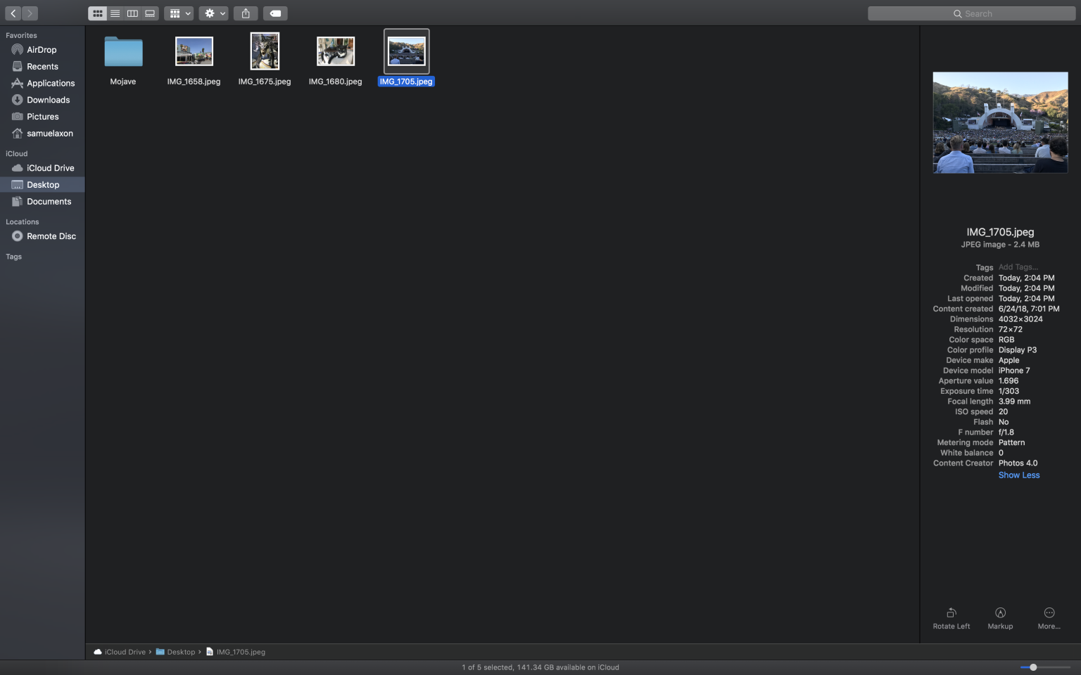Screen dimensions: 1081x675
Task: Open the Share sheet
Action: coord(246,13)
